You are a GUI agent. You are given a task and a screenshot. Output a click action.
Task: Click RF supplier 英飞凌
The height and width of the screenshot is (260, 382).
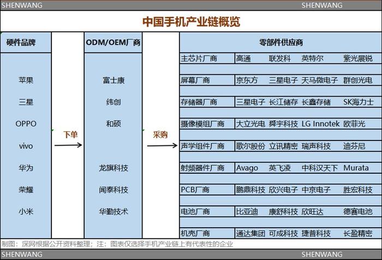point(280,168)
